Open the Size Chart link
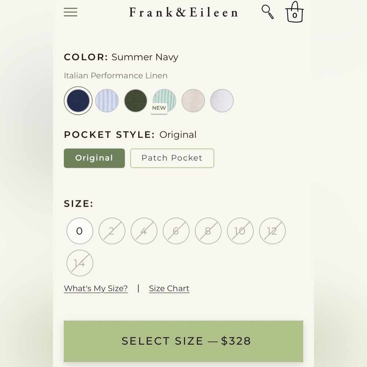 [169, 288]
